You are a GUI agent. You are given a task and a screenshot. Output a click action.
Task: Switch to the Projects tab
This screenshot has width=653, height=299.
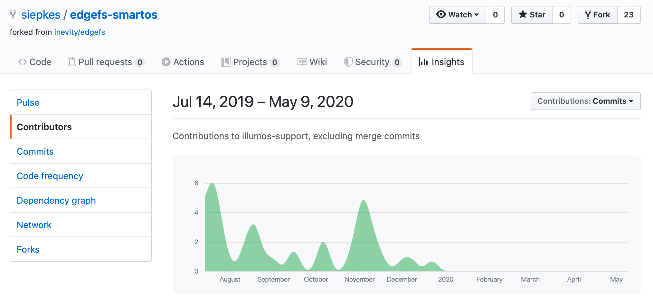tap(250, 62)
